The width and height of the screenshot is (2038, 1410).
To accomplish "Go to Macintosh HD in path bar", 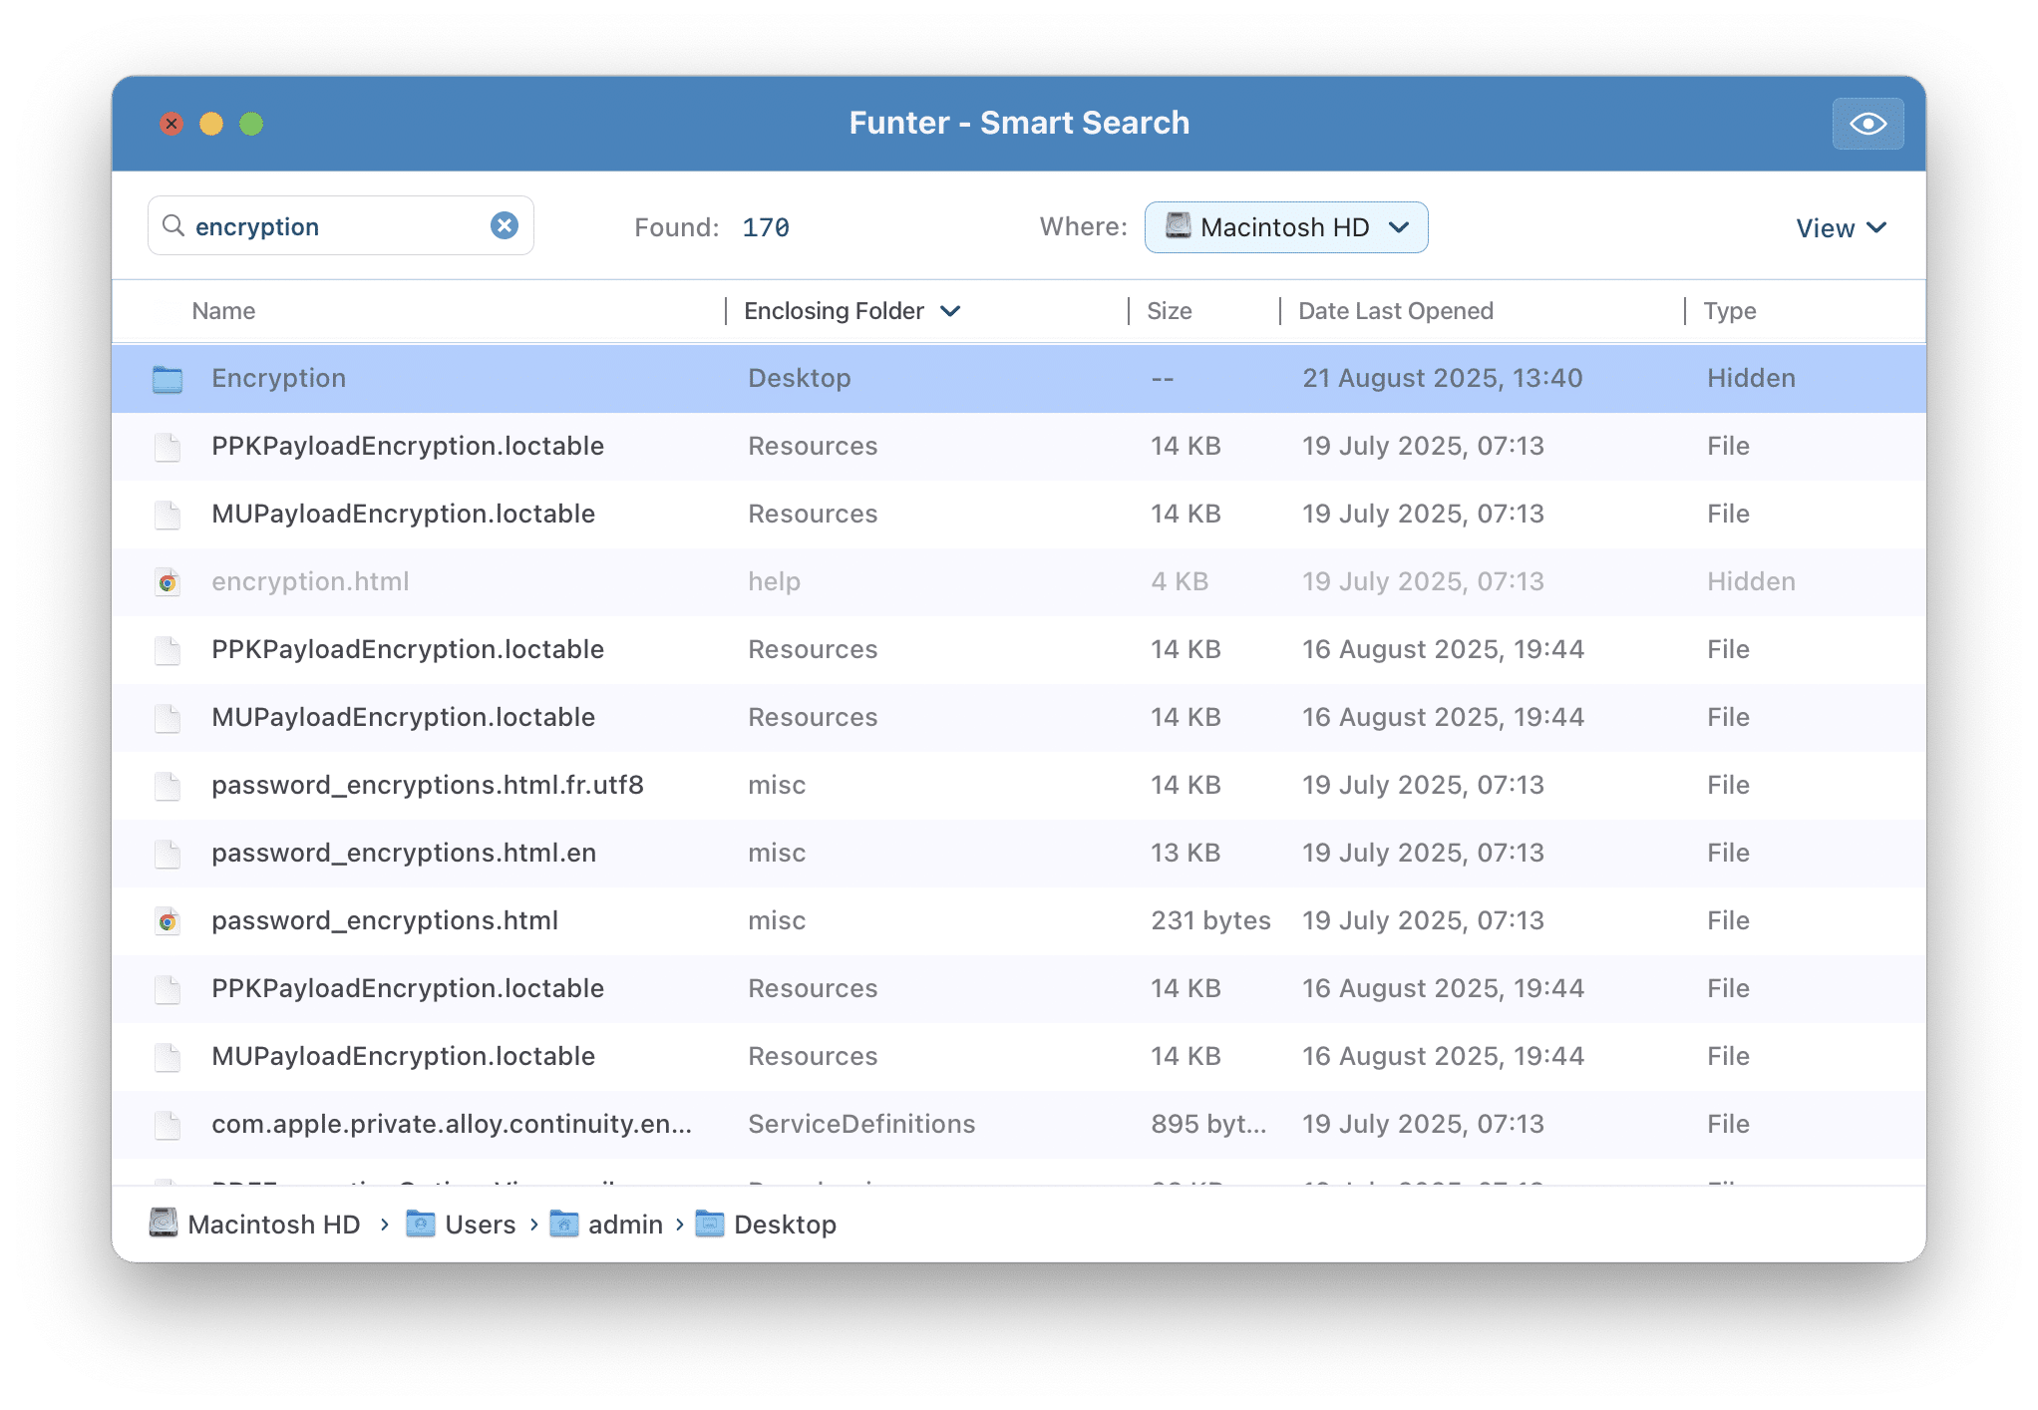I will pos(274,1225).
